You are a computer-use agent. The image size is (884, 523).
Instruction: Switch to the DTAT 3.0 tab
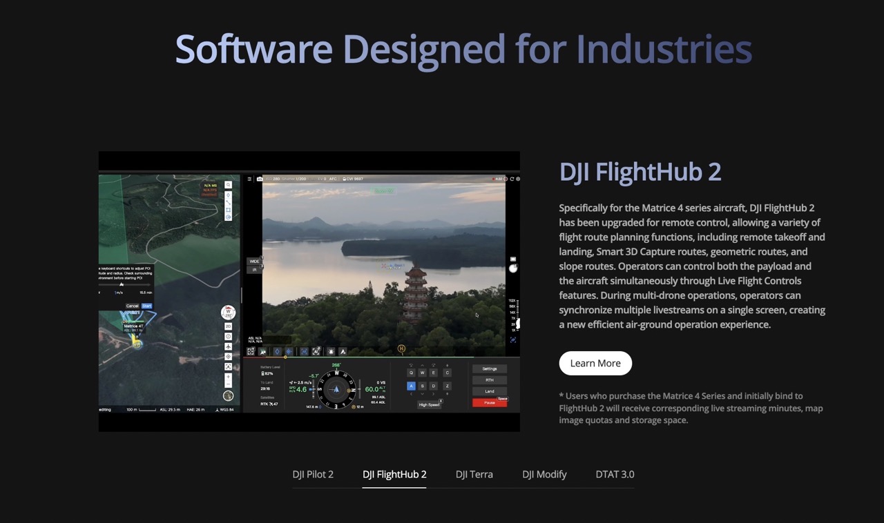(x=615, y=474)
